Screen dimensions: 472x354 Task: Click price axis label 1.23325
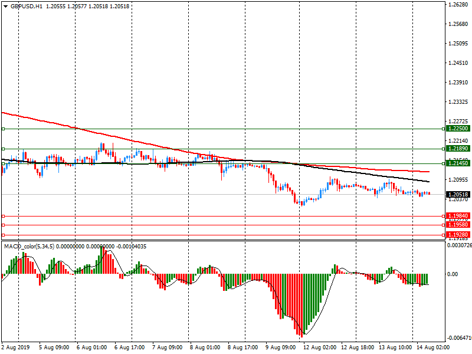458,102
